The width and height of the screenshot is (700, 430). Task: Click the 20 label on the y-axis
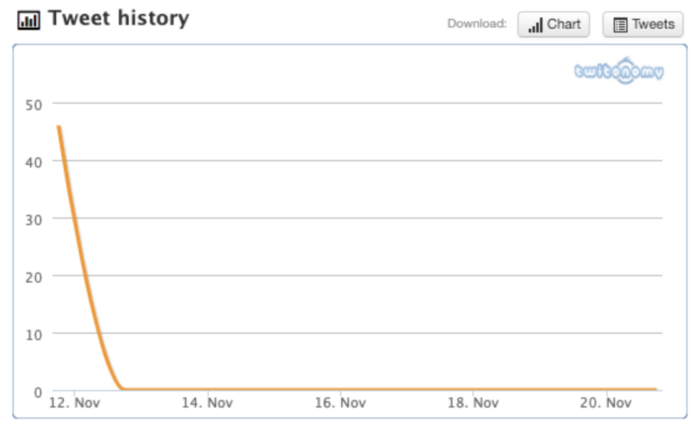(34, 277)
